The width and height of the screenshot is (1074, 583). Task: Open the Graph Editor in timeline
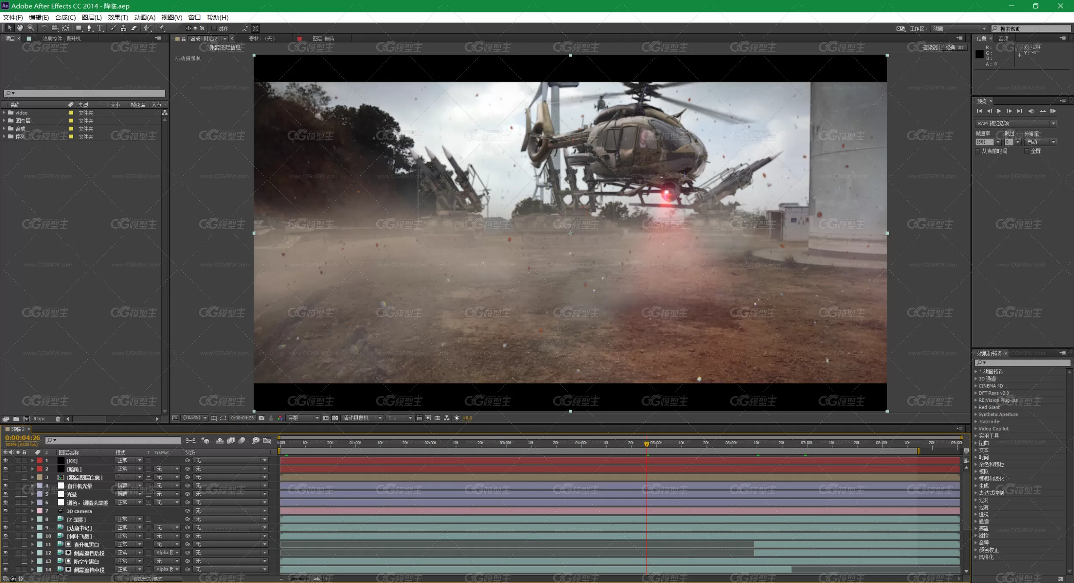click(x=267, y=441)
